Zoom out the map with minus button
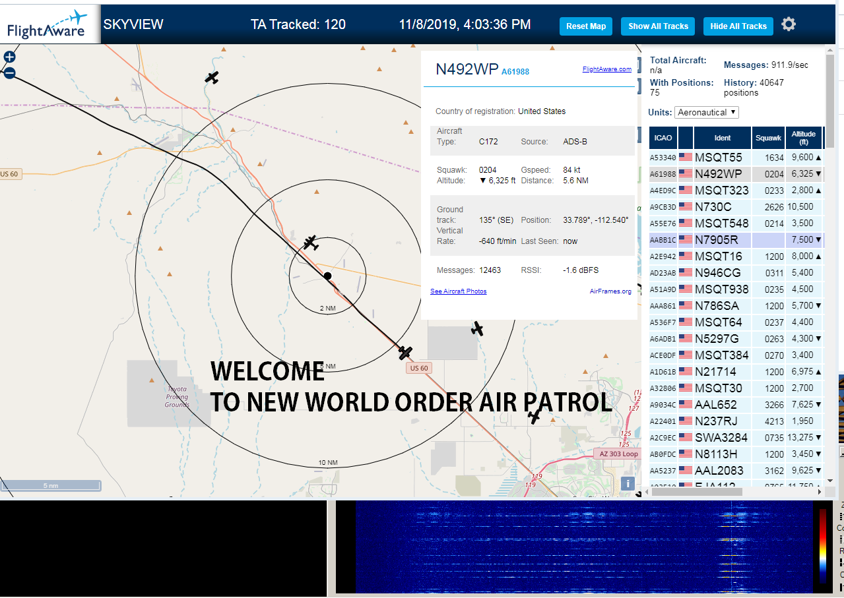 pyautogui.click(x=9, y=73)
